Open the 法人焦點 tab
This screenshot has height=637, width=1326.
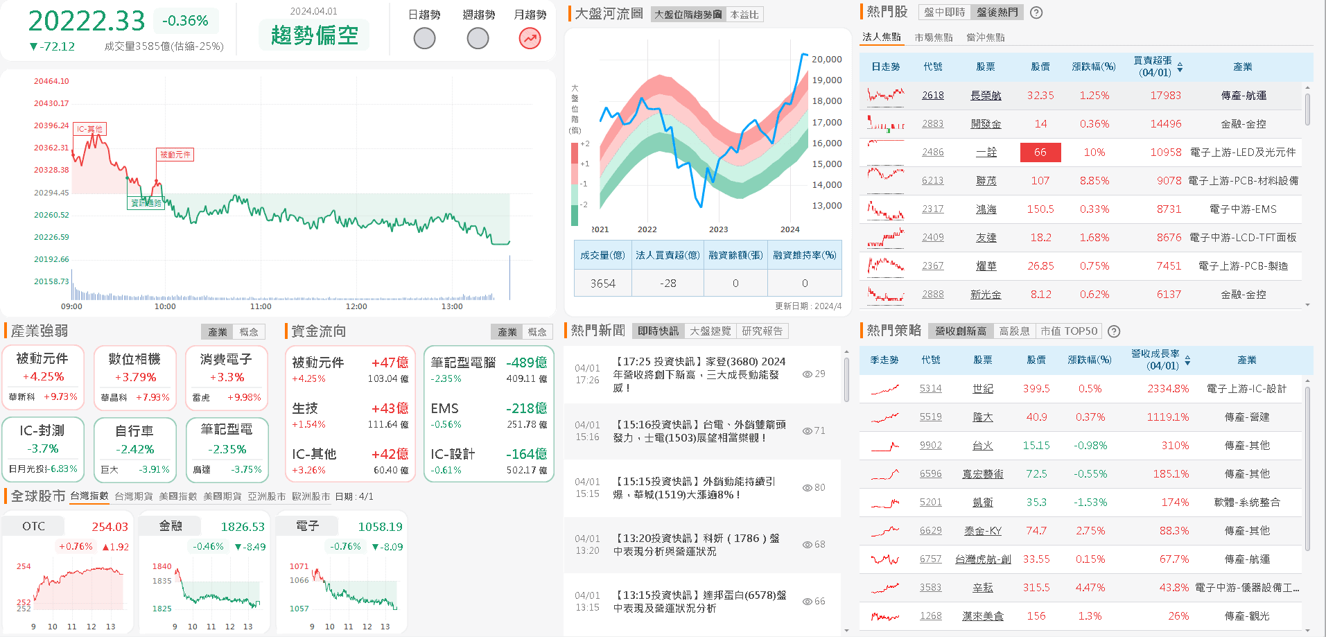coord(882,37)
